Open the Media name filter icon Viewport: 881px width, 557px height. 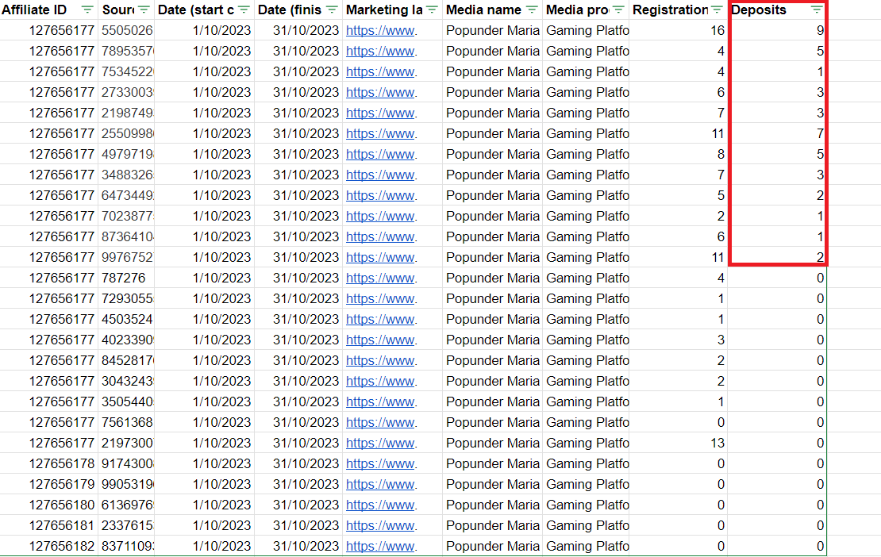[532, 10]
